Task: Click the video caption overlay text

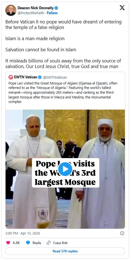Action: (x=65, y=173)
